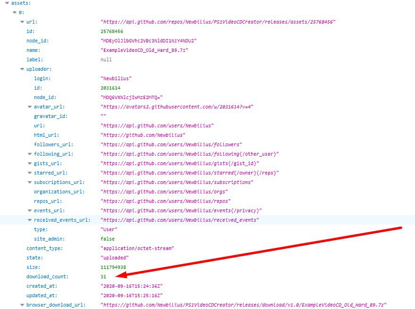
Task: Select the site_admin false value
Action: click(108, 239)
